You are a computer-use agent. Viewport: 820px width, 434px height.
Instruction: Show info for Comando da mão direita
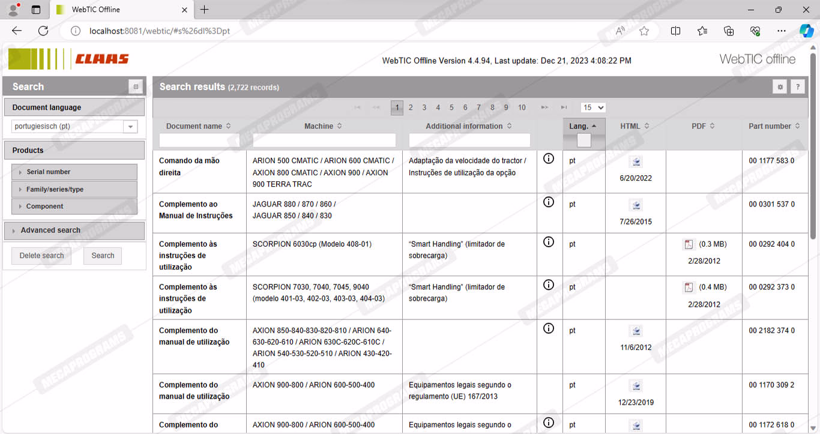[x=548, y=159]
